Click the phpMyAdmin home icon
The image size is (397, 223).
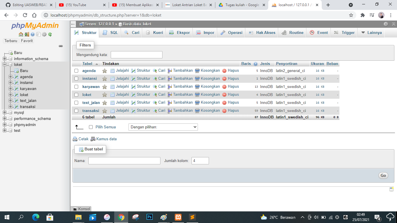(20, 34)
